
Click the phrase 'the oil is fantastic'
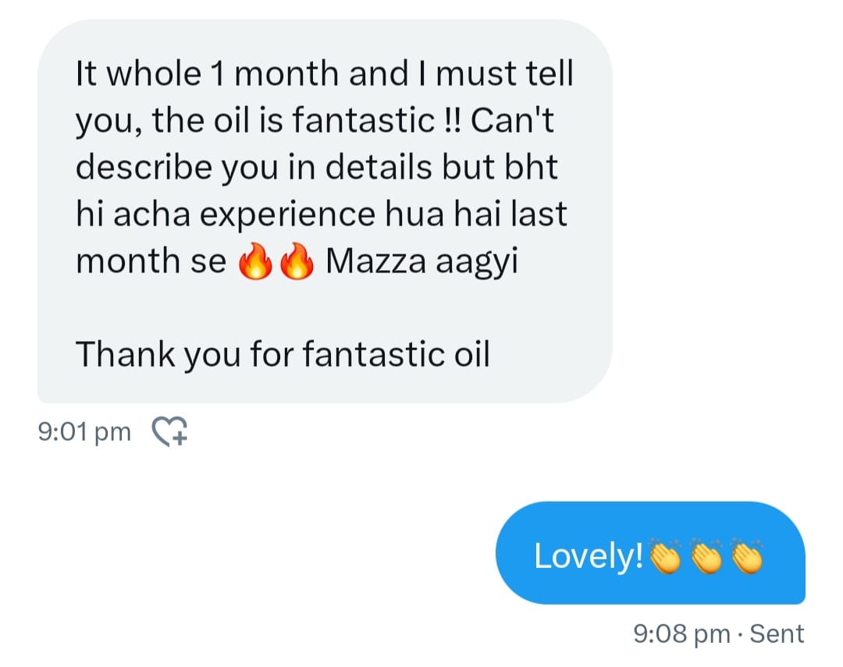pyautogui.click(x=293, y=120)
